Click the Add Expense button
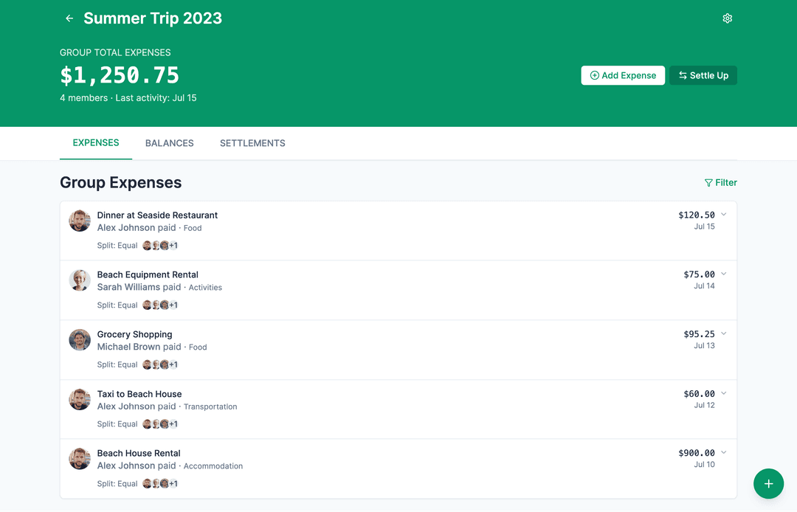This screenshot has width=797, height=512. pos(623,75)
